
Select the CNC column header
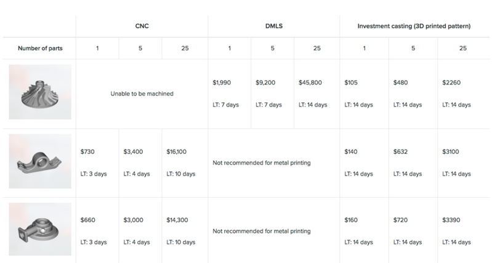click(142, 26)
